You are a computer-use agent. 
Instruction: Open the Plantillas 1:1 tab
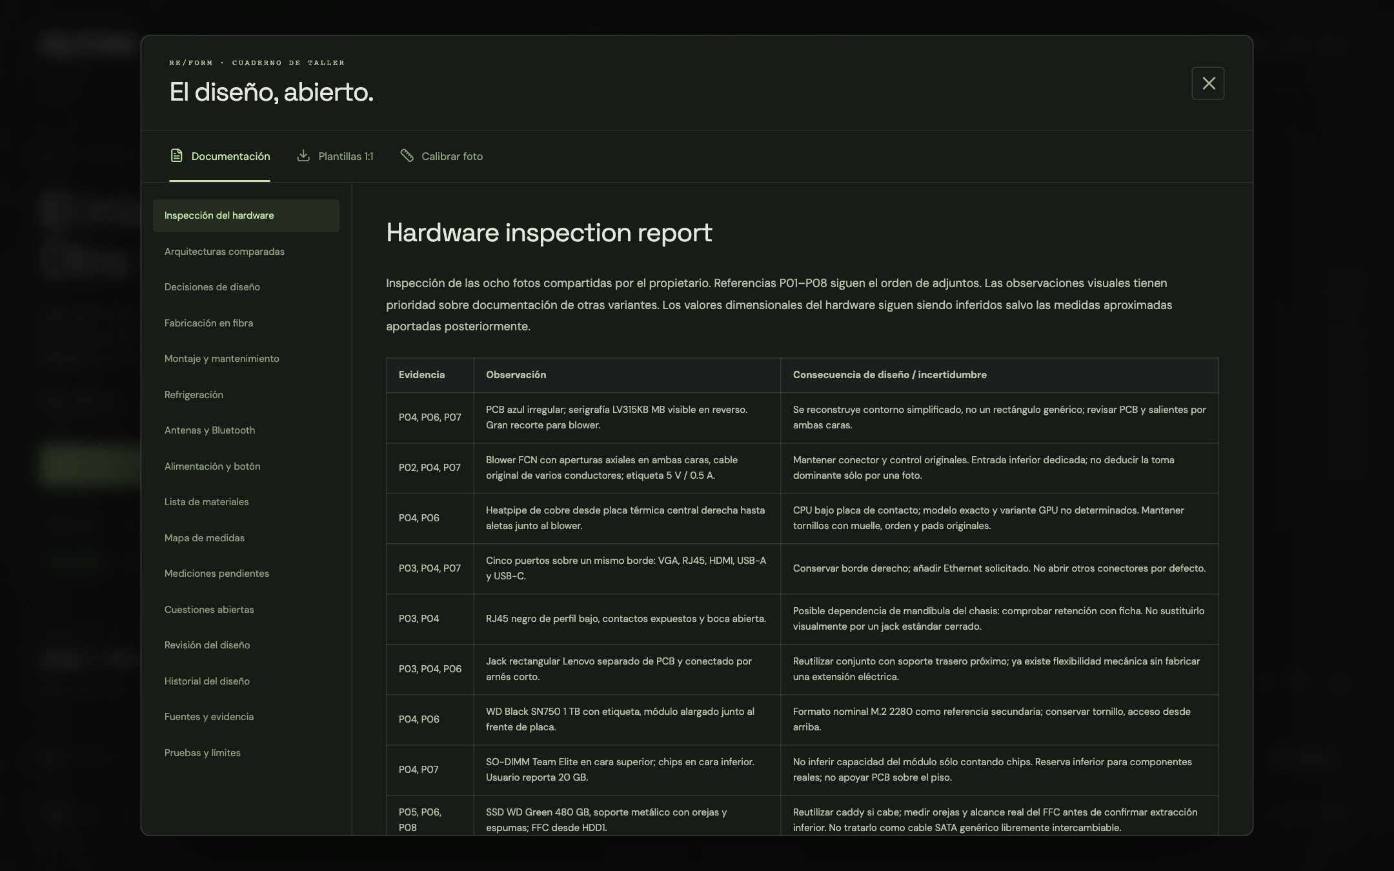pos(335,156)
